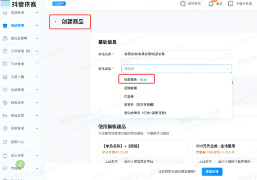Choose the 【单品名称】+【规格】 template card

(143, 152)
